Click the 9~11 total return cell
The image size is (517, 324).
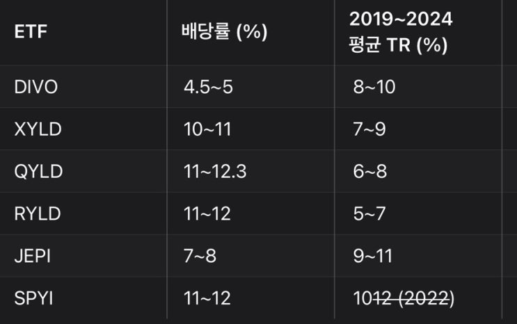tap(373, 256)
